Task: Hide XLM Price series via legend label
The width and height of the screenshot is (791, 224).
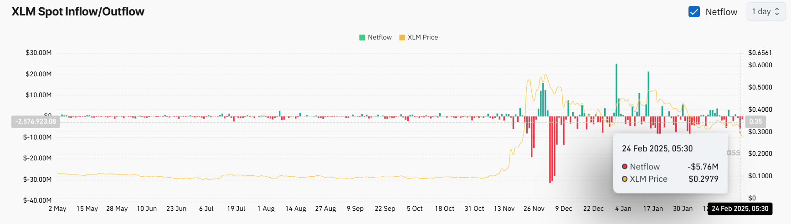Action: point(422,38)
